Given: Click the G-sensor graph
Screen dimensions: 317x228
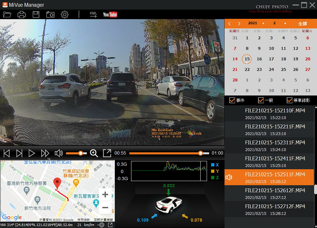Looking at the screenshot, I should click(169, 171).
